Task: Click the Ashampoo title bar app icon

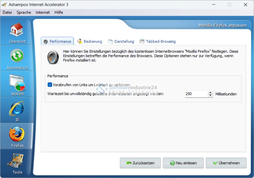Action: tap(4, 5)
